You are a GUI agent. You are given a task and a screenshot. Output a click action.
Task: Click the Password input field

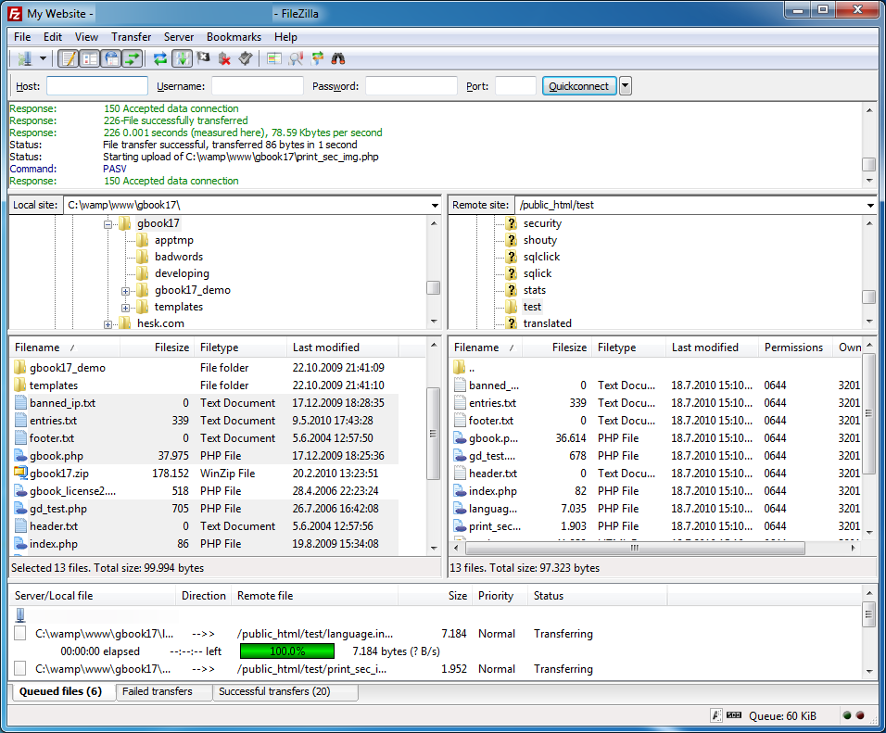pos(411,86)
